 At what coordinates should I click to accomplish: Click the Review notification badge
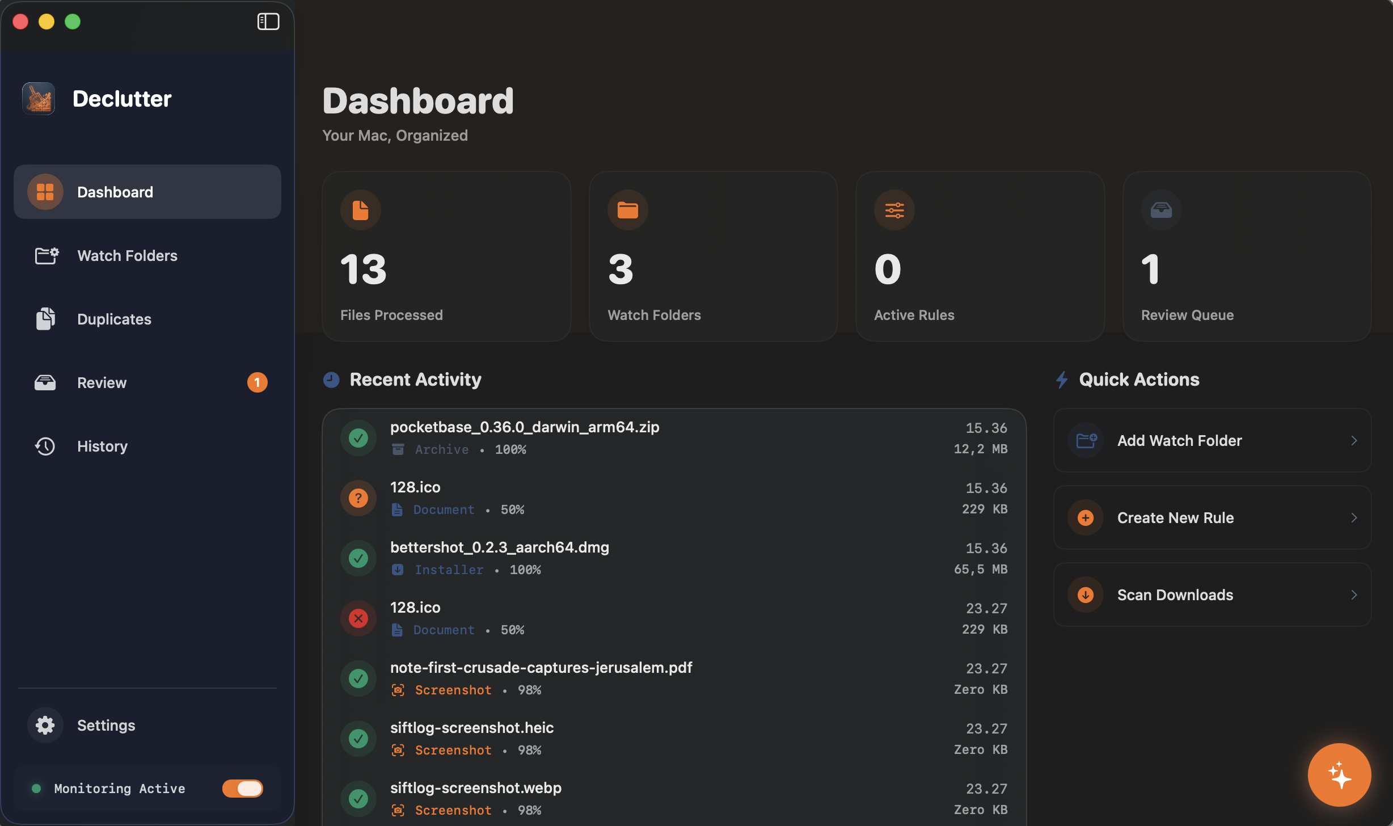click(258, 382)
